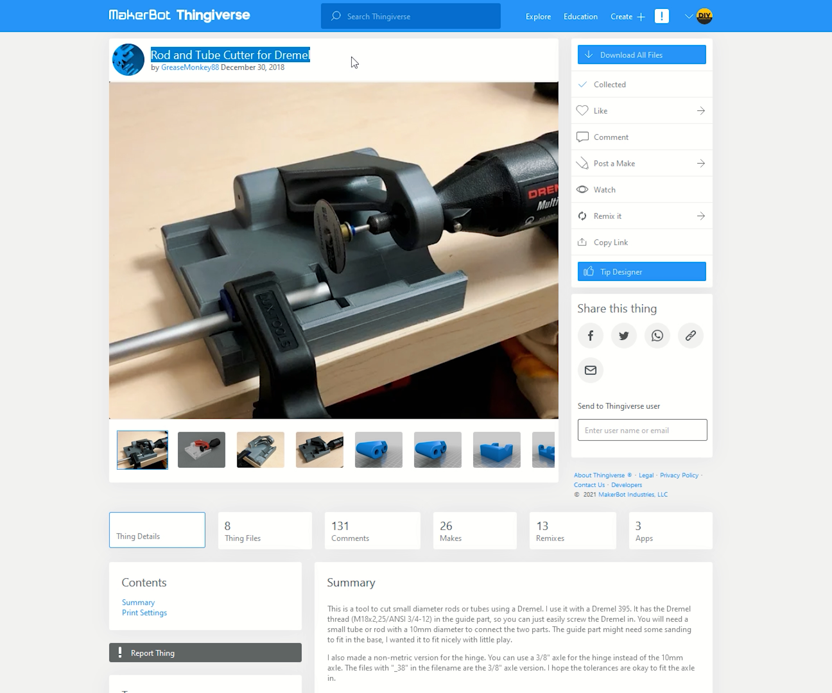Switch to the 13 Remixes tab
The image size is (832, 693).
tap(573, 531)
